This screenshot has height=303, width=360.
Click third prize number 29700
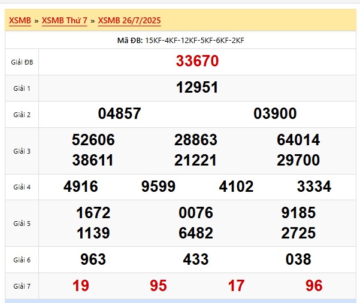pos(298,160)
